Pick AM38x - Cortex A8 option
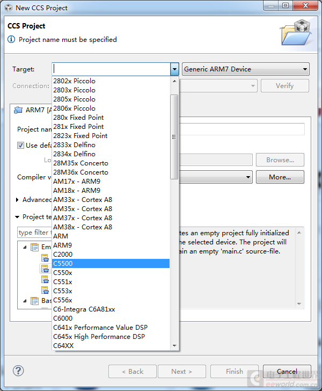 click(x=111, y=227)
